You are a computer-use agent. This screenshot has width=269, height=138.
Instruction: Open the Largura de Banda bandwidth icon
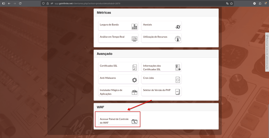click(x=134, y=26)
